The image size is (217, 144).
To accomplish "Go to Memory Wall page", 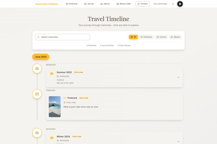I will [x=124, y=4].
